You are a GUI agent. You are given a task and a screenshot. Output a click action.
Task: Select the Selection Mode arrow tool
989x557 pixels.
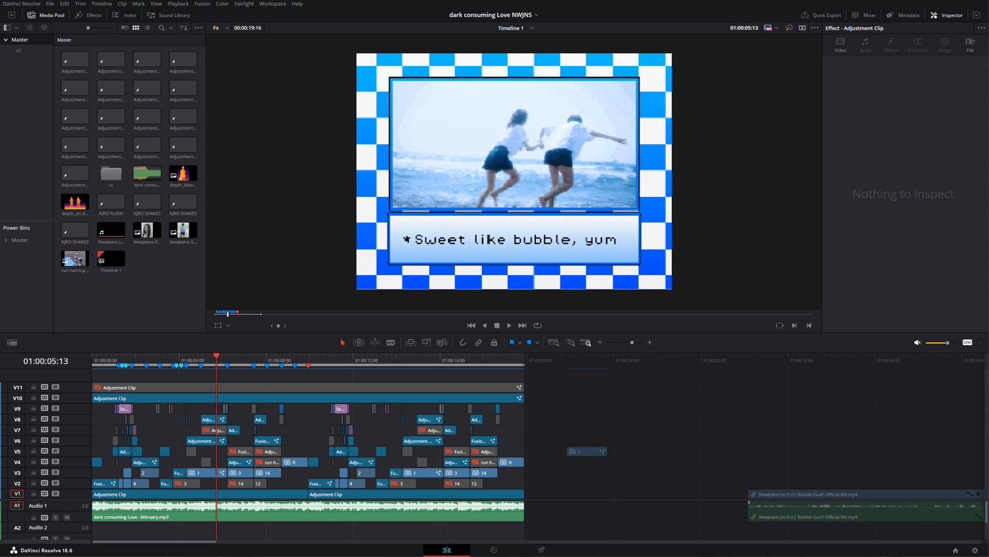pos(343,342)
